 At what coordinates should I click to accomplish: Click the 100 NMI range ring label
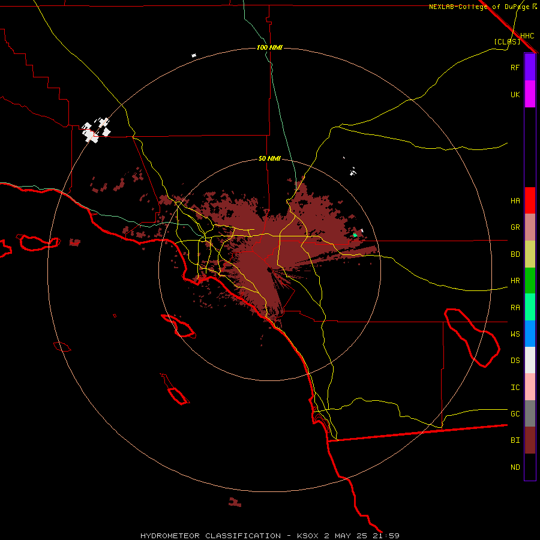pyautogui.click(x=269, y=47)
